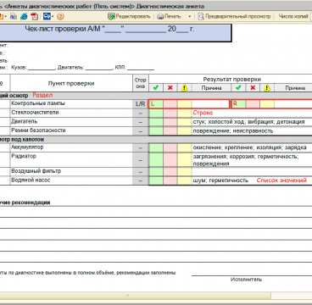This screenshot has height=305, width=312.
Task: Click the blue save icon in toolbar
Action: click(47, 17)
